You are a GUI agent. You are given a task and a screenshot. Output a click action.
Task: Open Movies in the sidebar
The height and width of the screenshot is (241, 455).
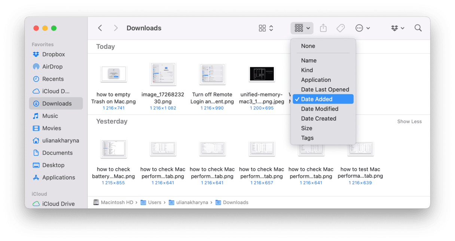[x=56, y=128]
